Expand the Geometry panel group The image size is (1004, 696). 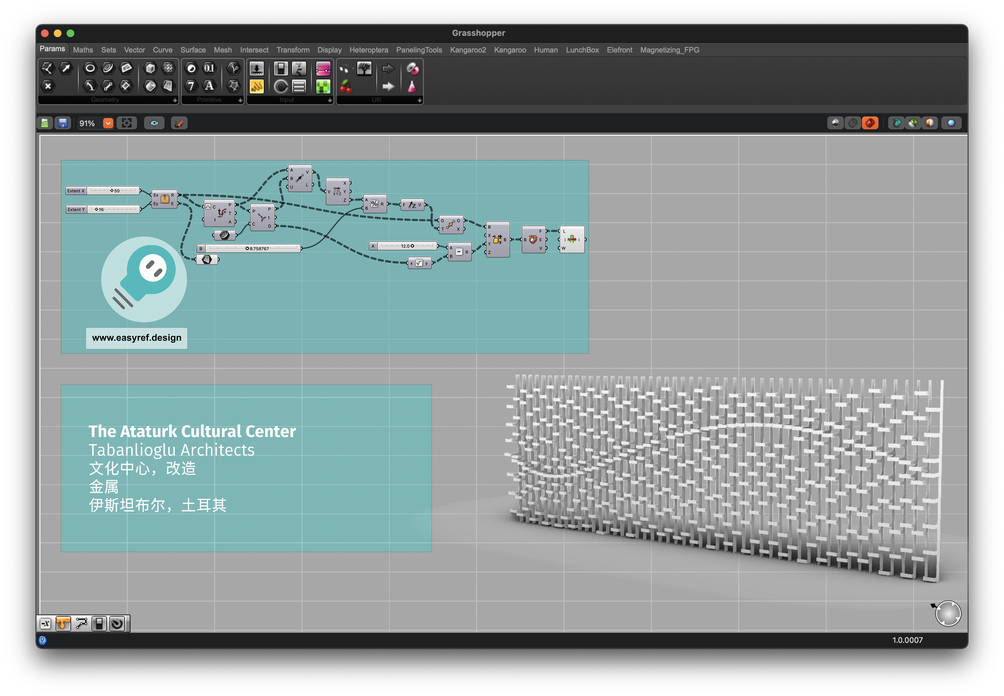(175, 100)
